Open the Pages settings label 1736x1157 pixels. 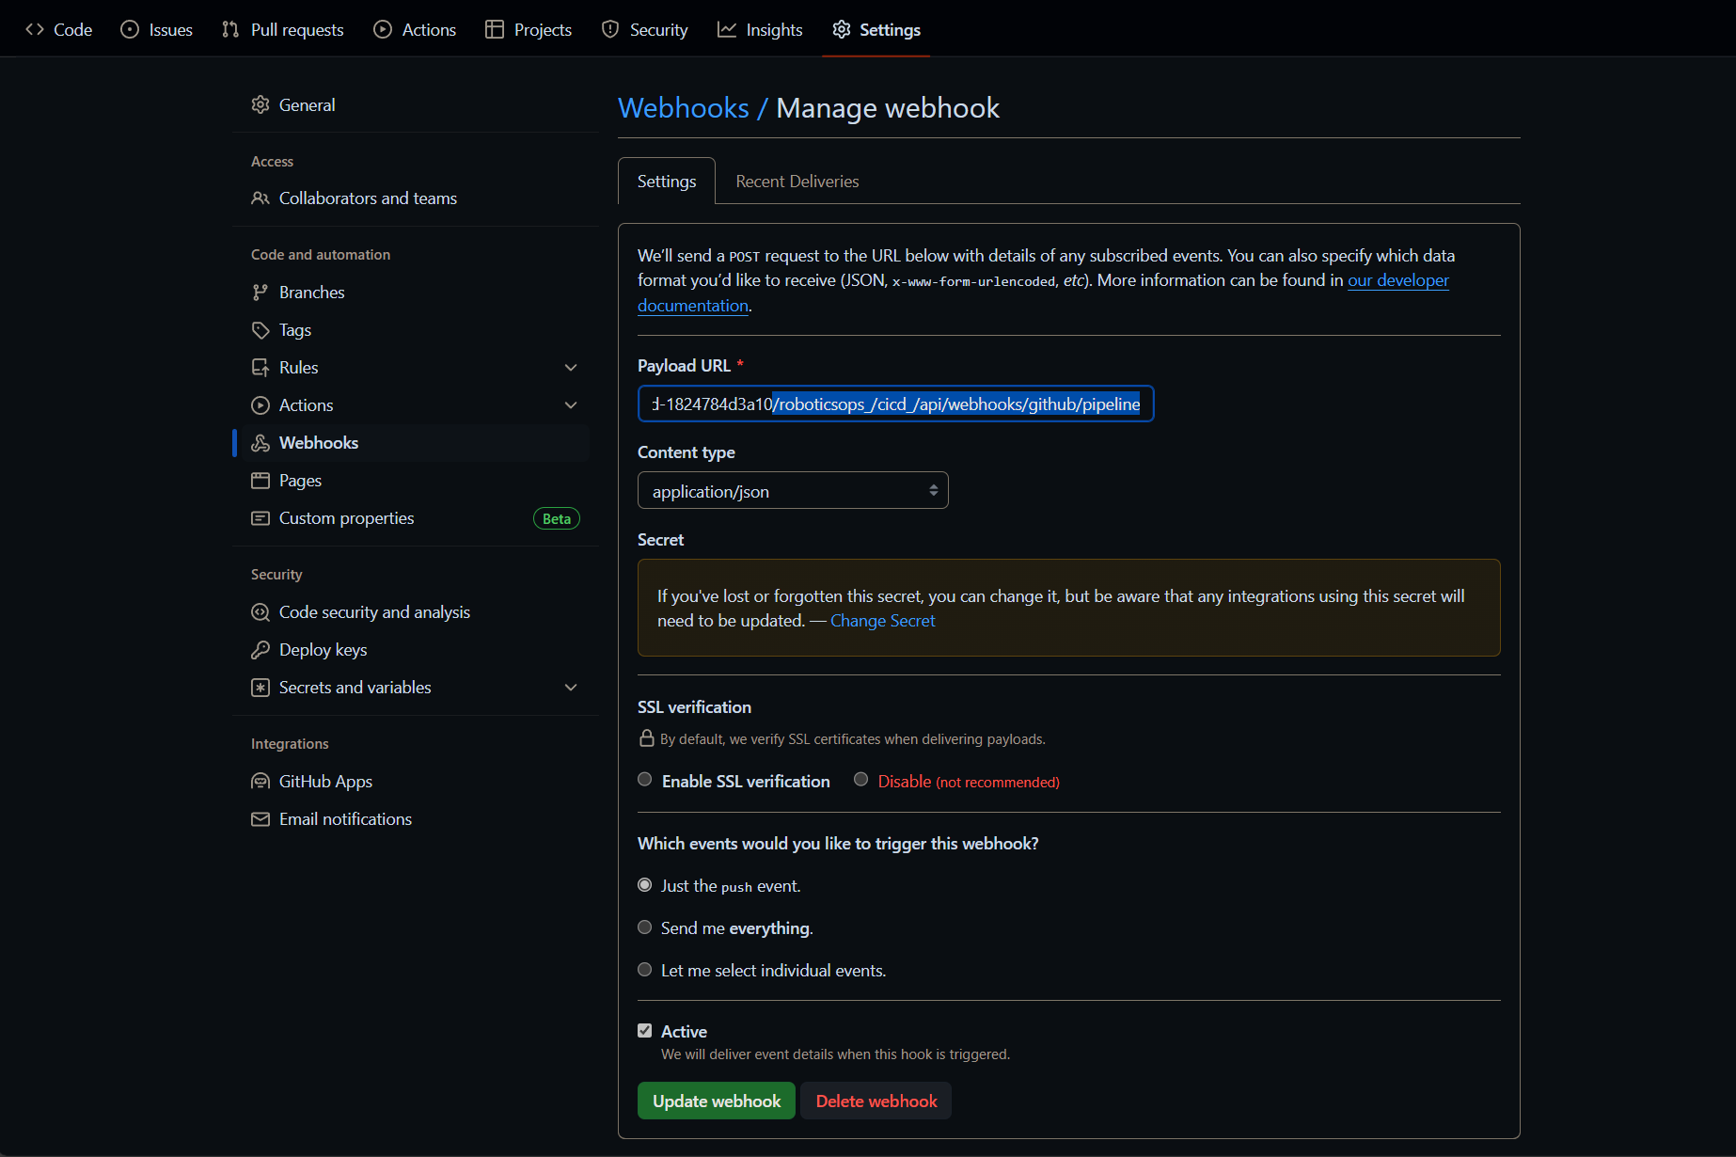click(300, 481)
